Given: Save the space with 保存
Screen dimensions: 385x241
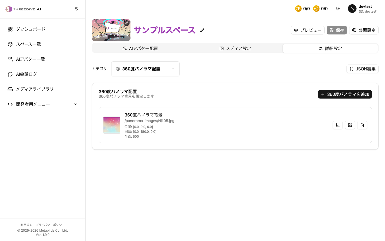Looking at the screenshot, I should pos(337,30).
